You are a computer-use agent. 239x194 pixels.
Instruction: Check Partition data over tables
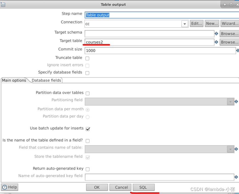pyautogui.click(x=88, y=93)
